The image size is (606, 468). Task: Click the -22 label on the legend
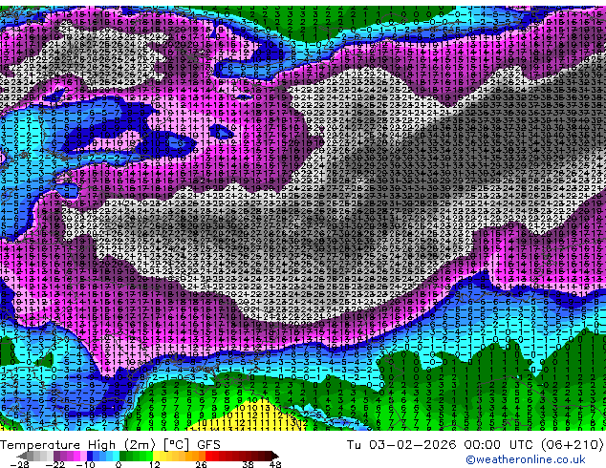55,464
